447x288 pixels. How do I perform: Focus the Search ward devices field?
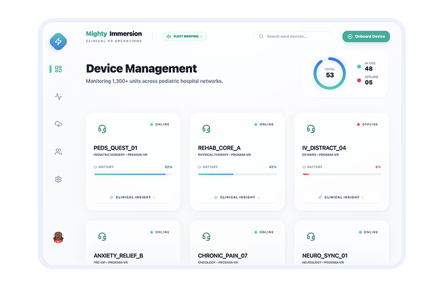pyautogui.click(x=297, y=36)
